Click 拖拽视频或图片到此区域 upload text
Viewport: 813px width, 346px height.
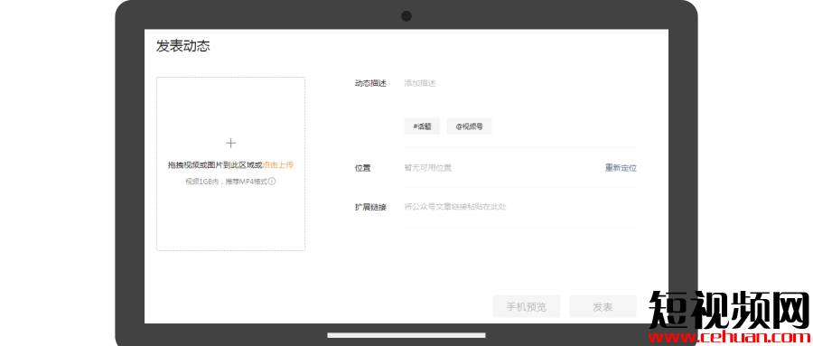(x=215, y=165)
